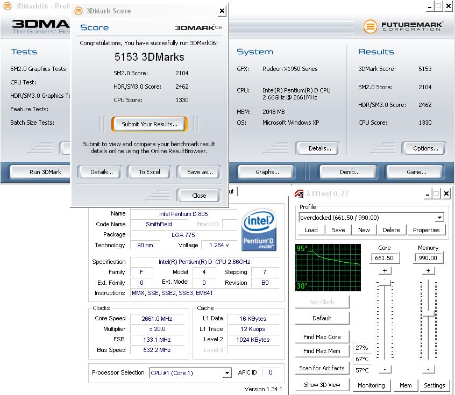Open Results Options in 3DMark06
The width and height of the screenshot is (455, 395).
point(425,148)
